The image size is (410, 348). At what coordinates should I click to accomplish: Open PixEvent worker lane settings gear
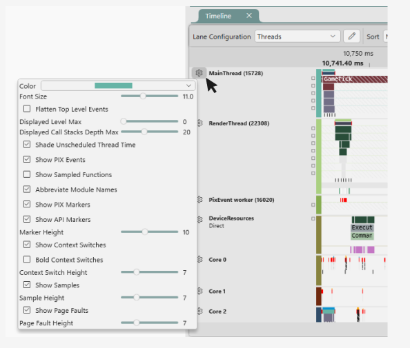199,200
